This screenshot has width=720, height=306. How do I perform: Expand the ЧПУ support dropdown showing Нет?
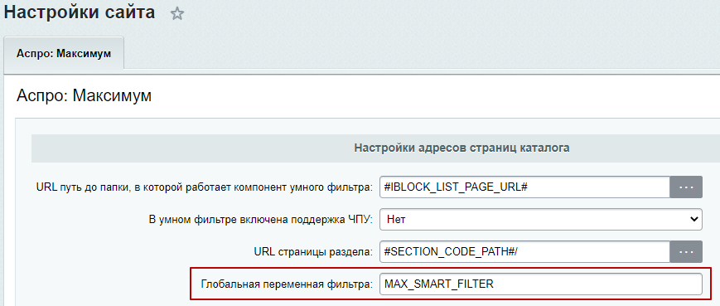541,220
